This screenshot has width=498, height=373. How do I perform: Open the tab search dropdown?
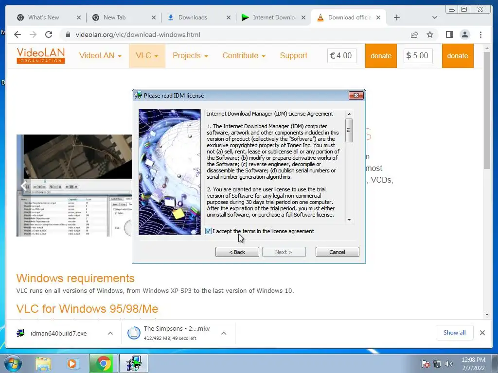click(x=435, y=18)
